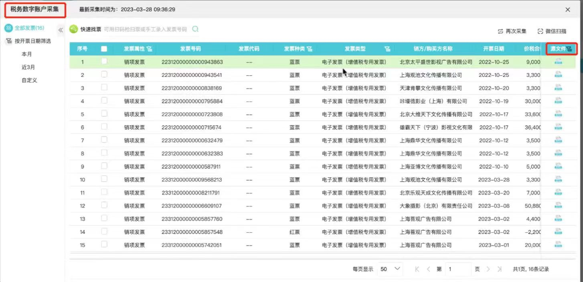Screen dimensions: 583x282
Task: Open source file icon for invoice 23312000000005857548
Action: coord(558,232)
